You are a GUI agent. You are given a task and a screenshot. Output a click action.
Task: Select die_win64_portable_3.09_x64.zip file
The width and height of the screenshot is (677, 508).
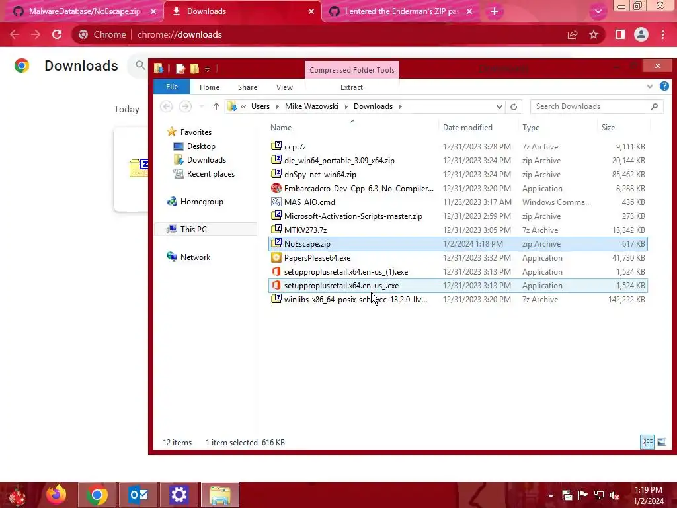click(458, 160)
